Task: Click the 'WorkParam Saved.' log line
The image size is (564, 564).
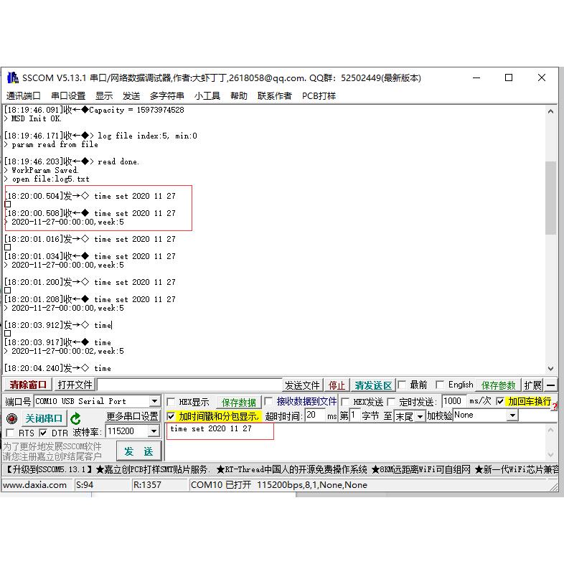Action: 44,171
